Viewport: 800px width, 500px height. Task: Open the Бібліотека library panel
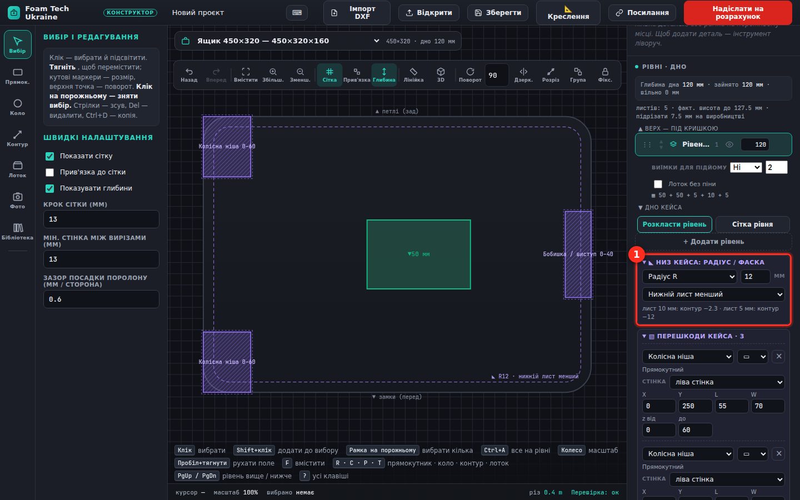point(17,232)
